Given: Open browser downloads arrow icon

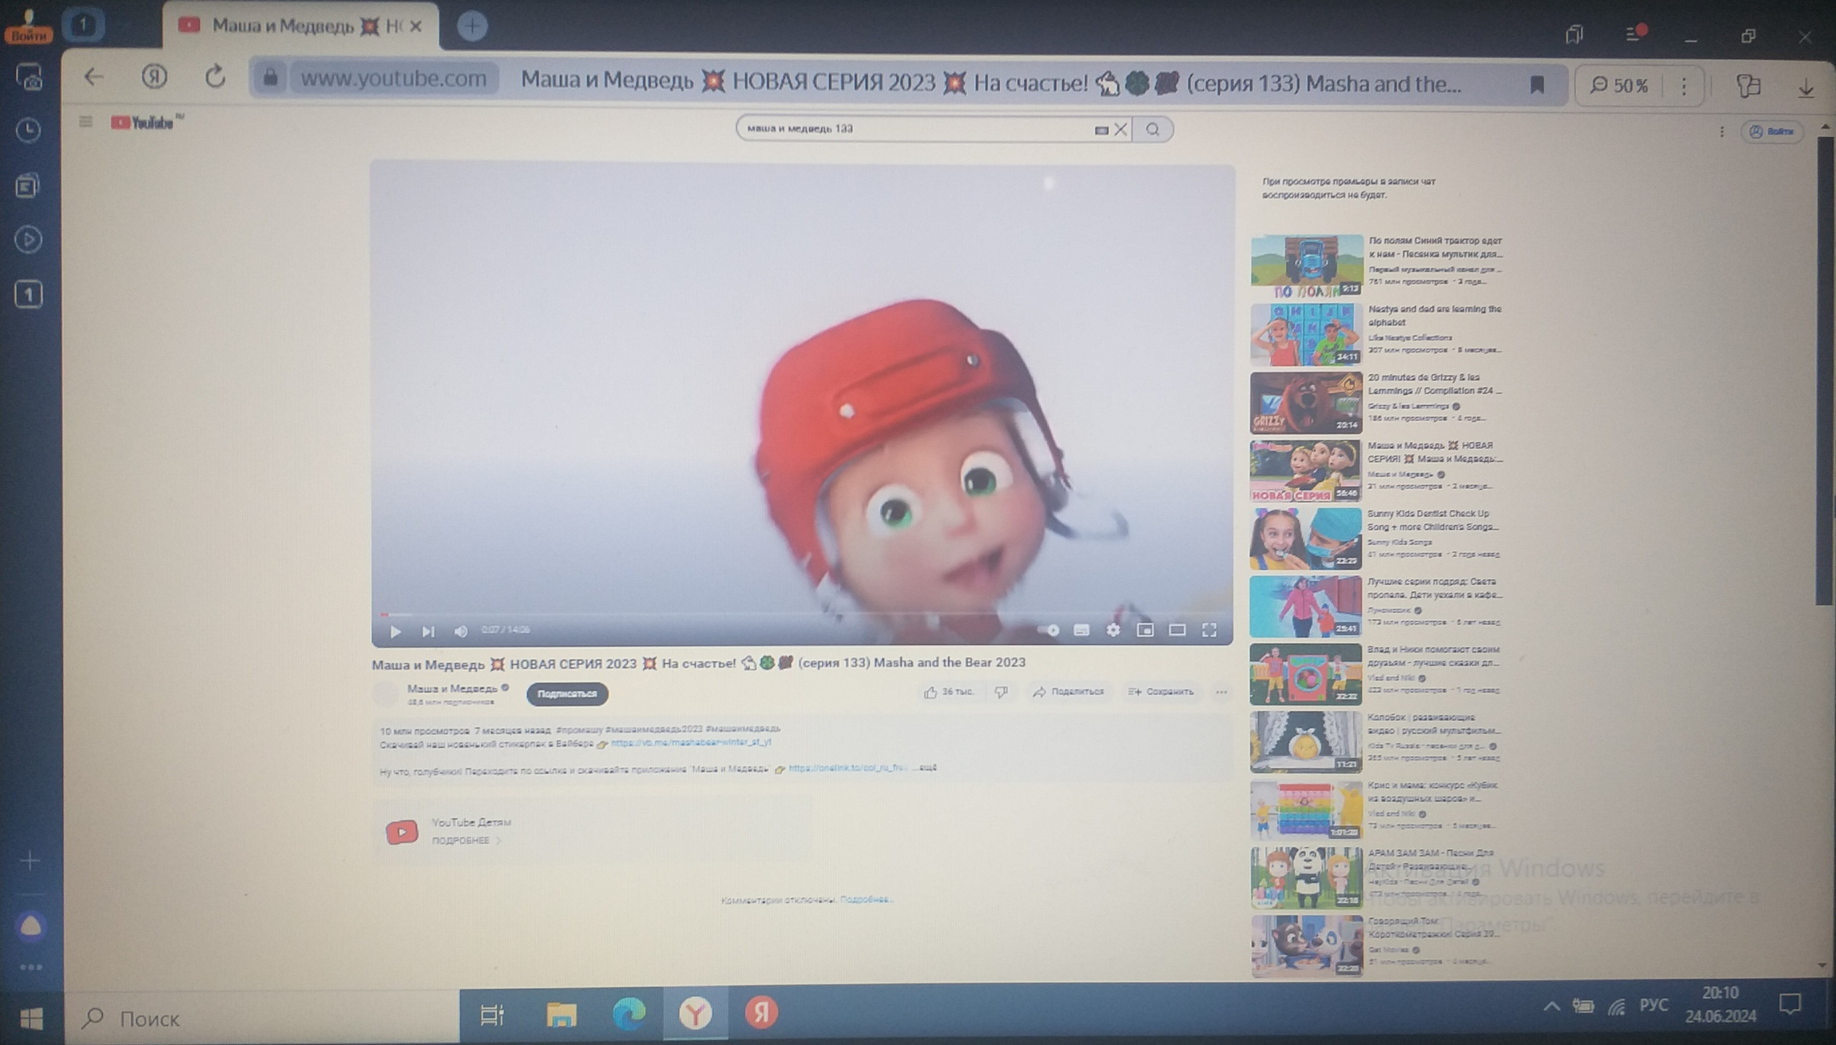Looking at the screenshot, I should pos(1806,87).
